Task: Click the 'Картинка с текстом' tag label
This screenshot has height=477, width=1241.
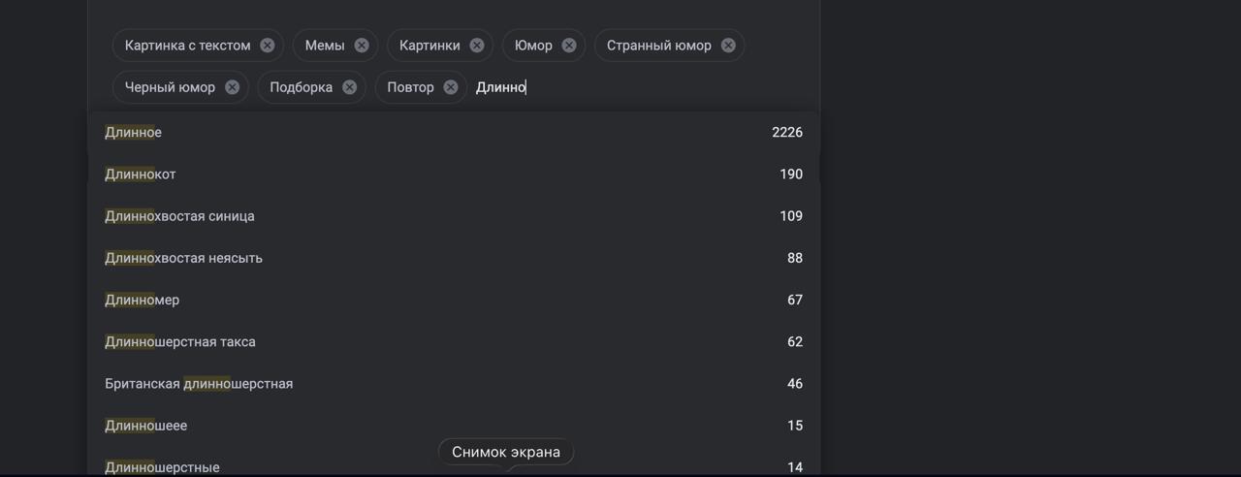Action: click(188, 46)
